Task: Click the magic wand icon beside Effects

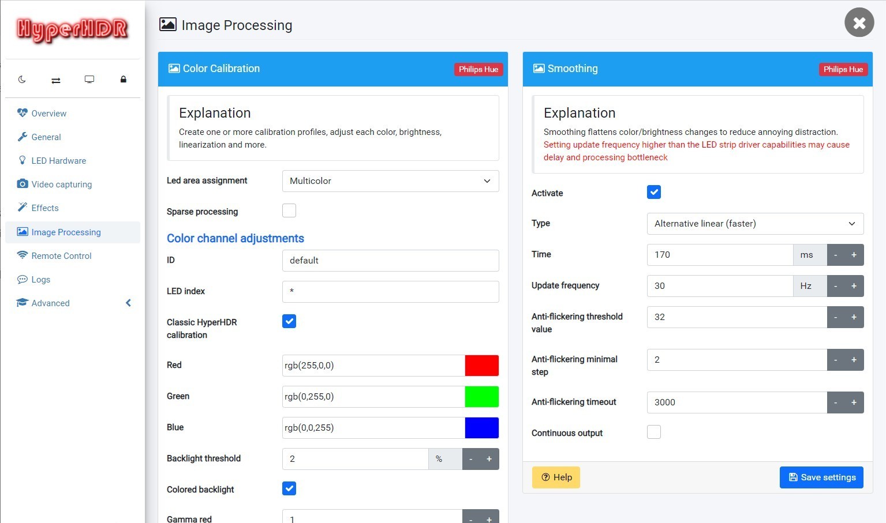Action: click(23, 208)
